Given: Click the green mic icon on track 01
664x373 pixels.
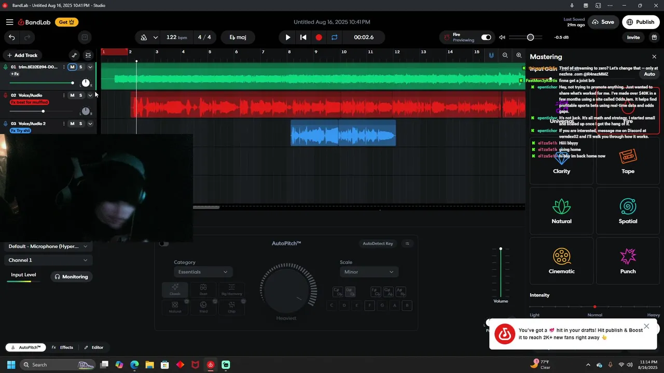Looking at the screenshot, I should pos(6,67).
